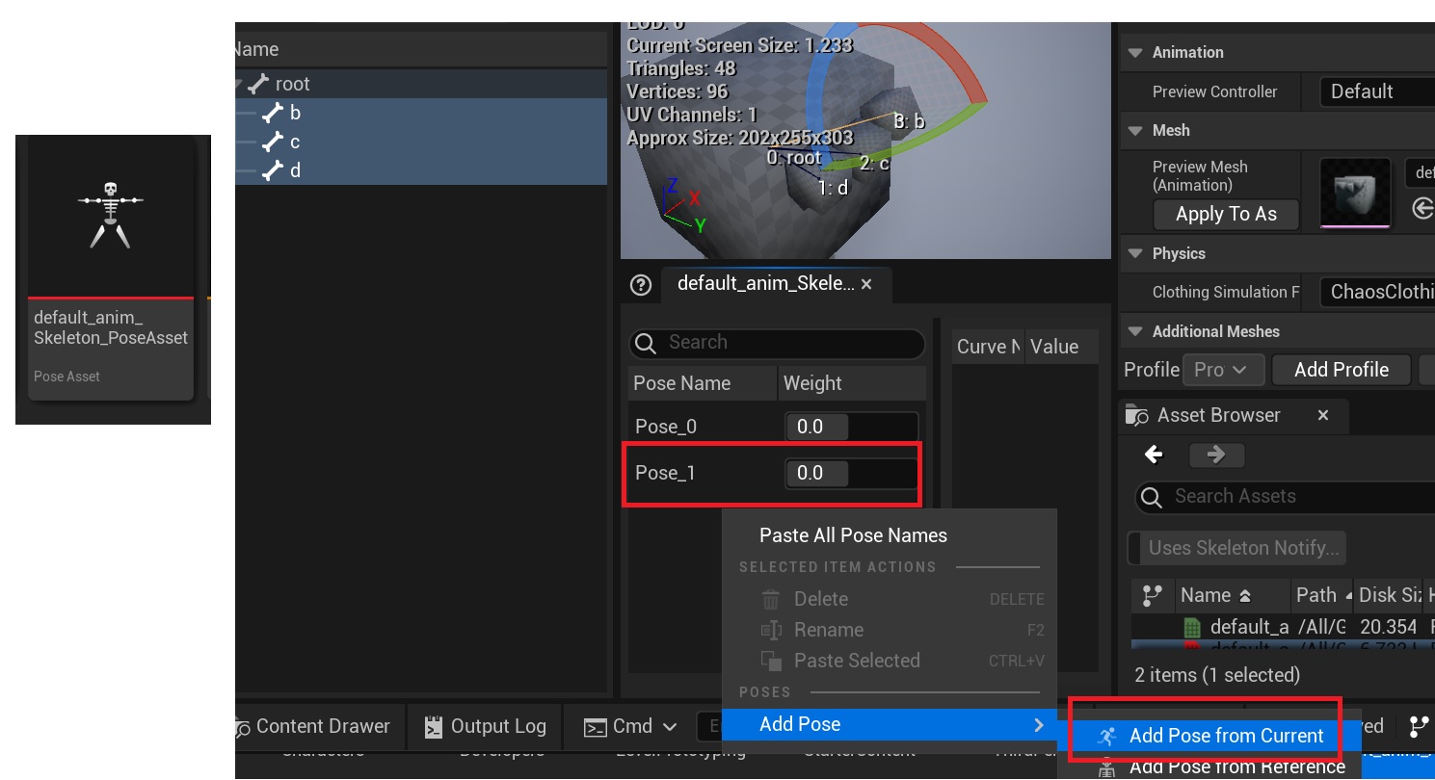The height and width of the screenshot is (780, 1435).
Task: Click the Path column header
Action: click(1320, 596)
